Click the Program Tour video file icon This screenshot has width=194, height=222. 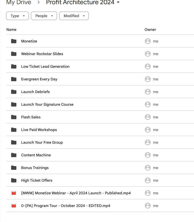coord(14,206)
